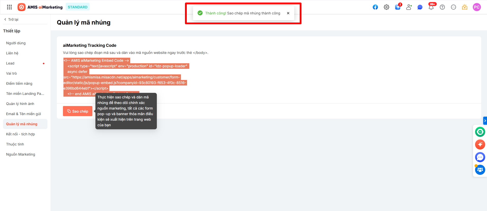Click the blue chat messages icon in header
Image resolution: width=487 pixels, height=211 pixels.
(x=420, y=7)
